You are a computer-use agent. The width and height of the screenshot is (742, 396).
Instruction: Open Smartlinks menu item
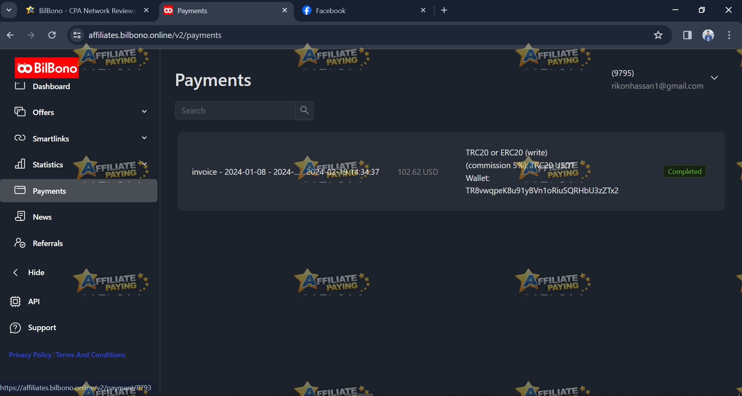point(51,139)
